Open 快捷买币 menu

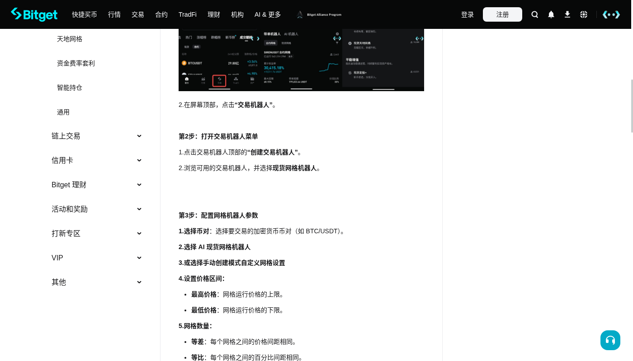(85, 14)
